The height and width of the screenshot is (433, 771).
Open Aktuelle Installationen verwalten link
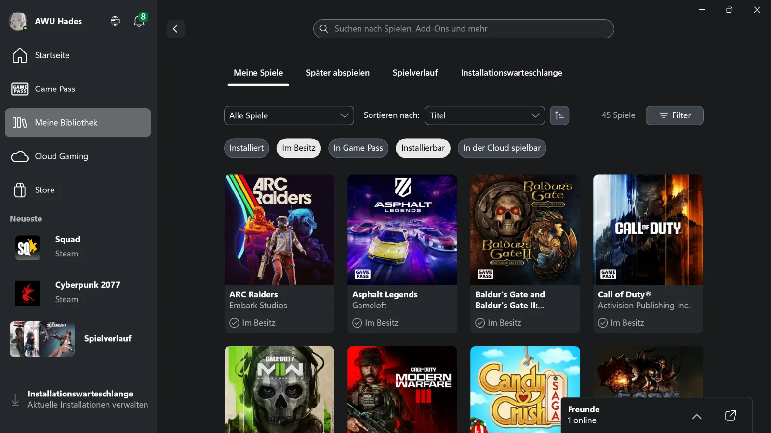88,405
